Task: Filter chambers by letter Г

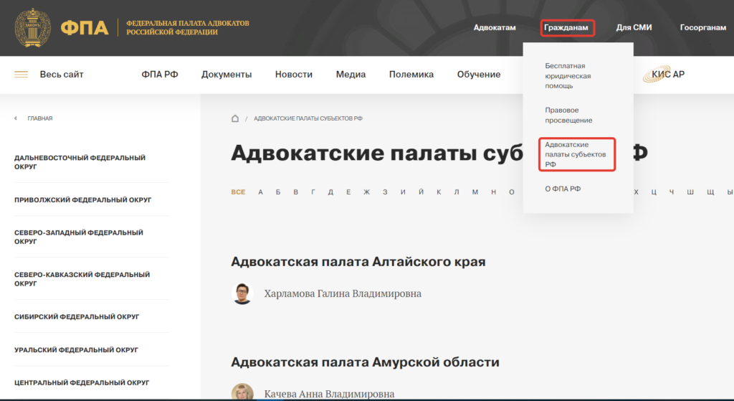Action: 313,192
